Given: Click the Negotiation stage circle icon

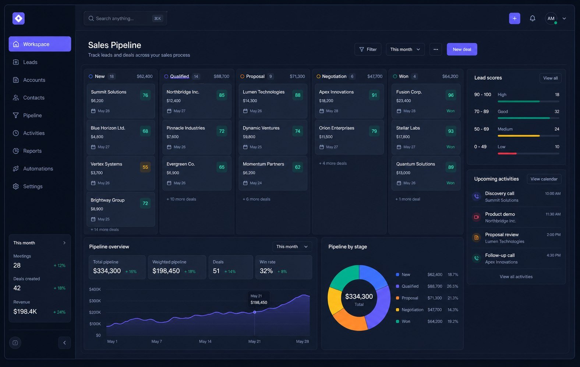Looking at the screenshot, I should (x=318, y=76).
